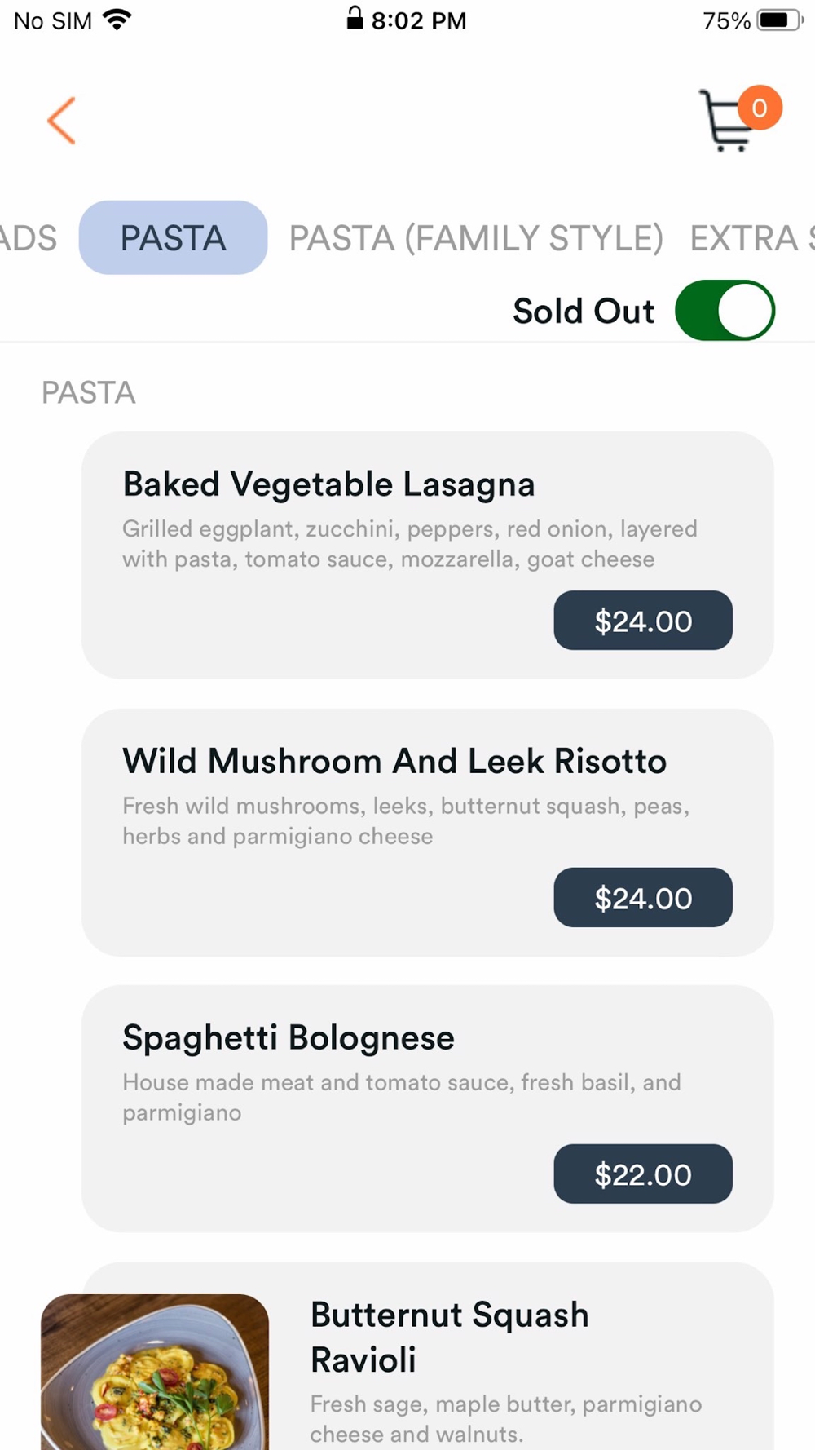Viewport: 815px width, 1450px height.
Task: Switch to PASTA (FAMILY STYLE) tab
Action: pyautogui.click(x=476, y=238)
